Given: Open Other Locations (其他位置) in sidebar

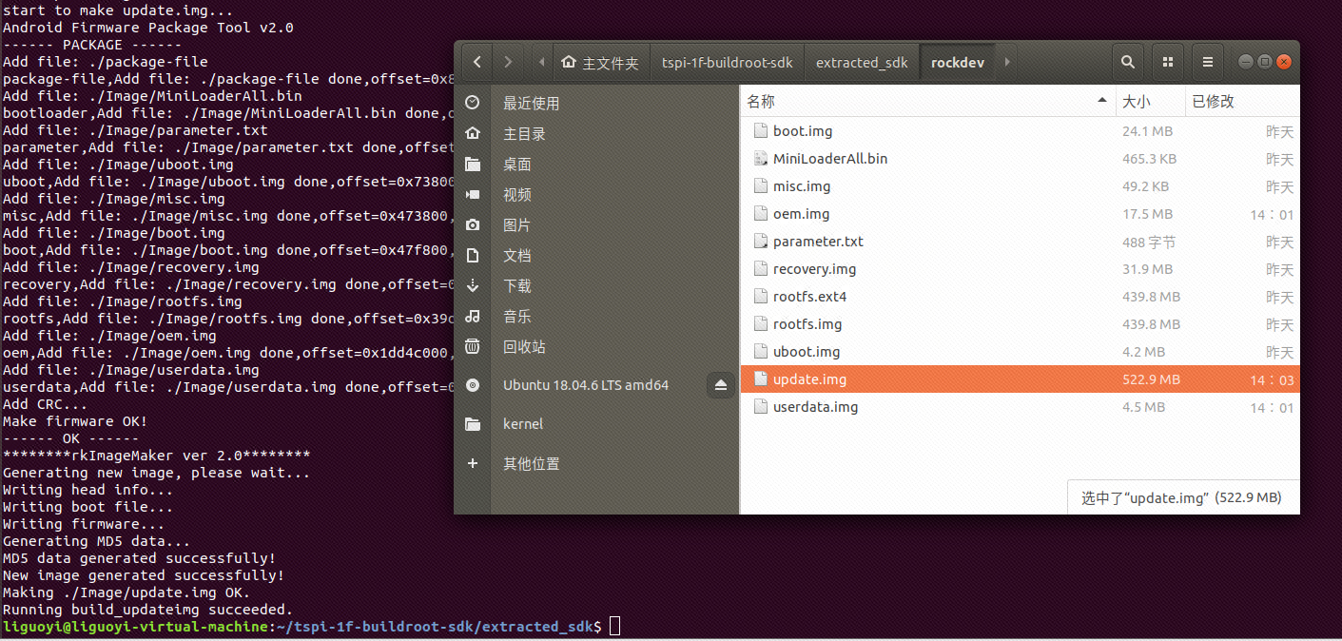Looking at the screenshot, I should coord(531,464).
